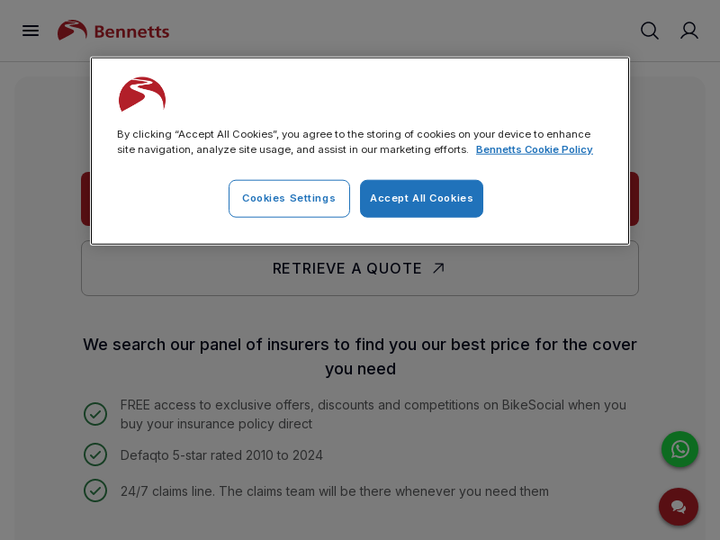The image size is (720, 540).
Task: Click the checkmark next to Defaqto 5-star rated
Action: 95,454
